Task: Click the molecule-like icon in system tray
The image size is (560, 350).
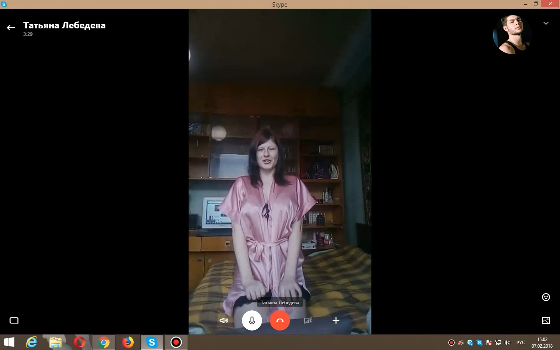Action: pos(461,343)
